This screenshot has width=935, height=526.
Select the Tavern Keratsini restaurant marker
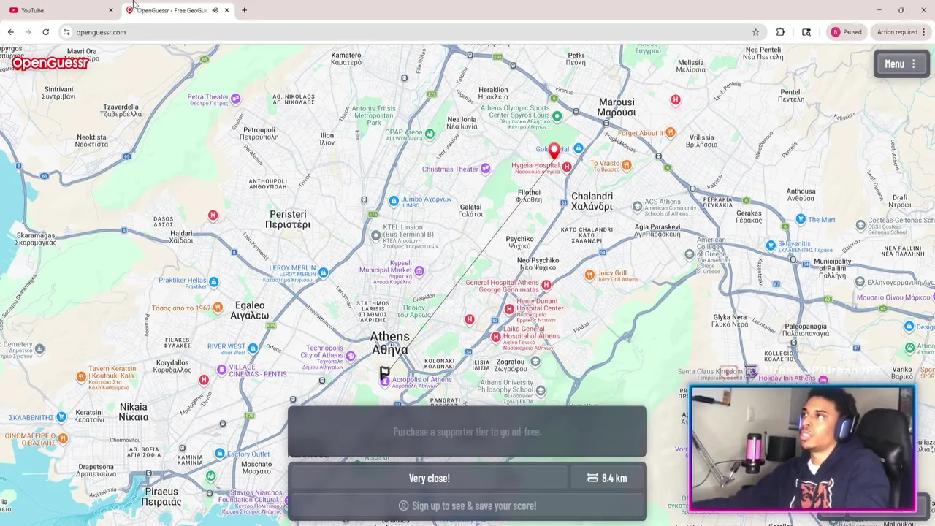(81, 377)
